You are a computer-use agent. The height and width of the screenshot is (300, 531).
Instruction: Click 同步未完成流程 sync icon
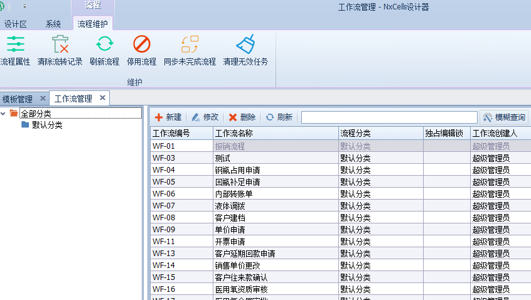190,45
